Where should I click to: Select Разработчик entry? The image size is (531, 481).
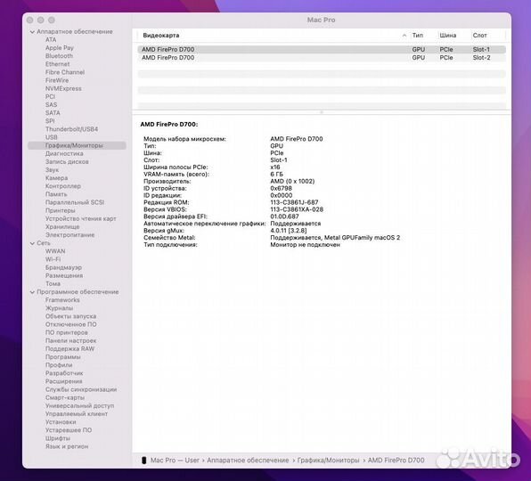64,373
